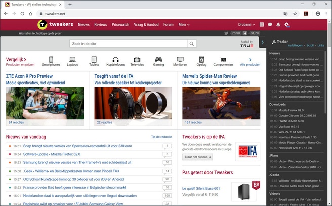Open Tracker Instellingen link

click(x=295, y=46)
